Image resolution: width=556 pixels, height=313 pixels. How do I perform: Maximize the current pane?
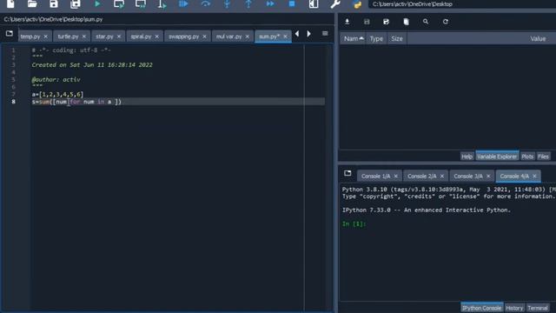pos(314,3)
